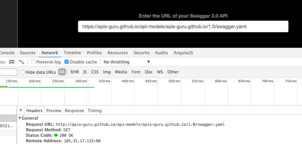Filter requests by Doc
This screenshot has width=302, height=144.
(149, 72)
